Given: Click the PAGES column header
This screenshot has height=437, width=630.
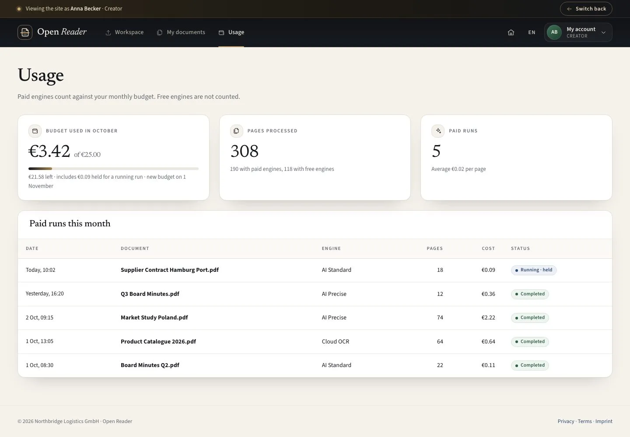Looking at the screenshot, I should click(x=435, y=249).
